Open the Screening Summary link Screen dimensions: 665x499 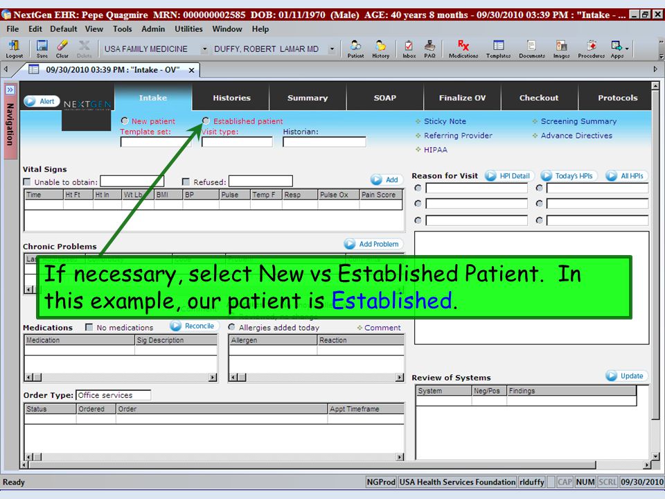tap(578, 121)
